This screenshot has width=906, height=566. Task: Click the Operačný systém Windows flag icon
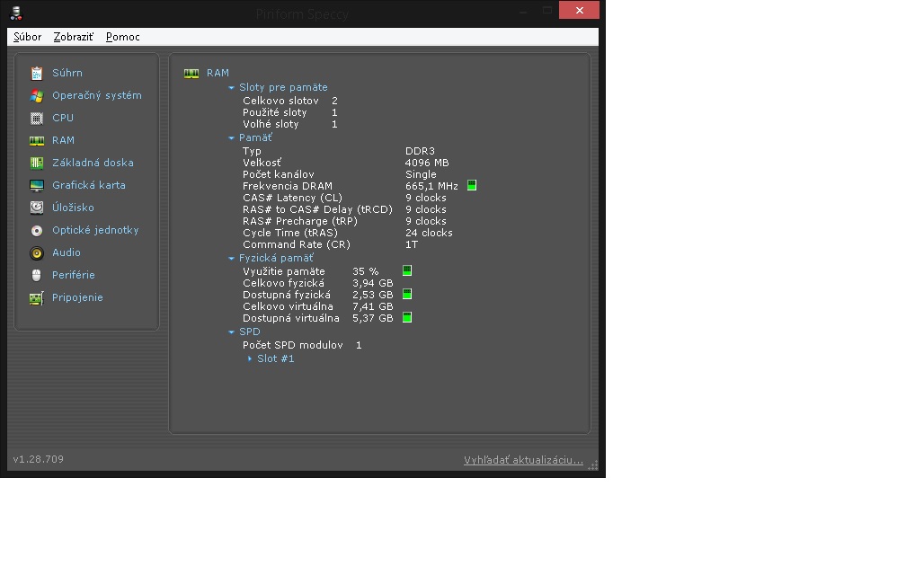point(36,96)
